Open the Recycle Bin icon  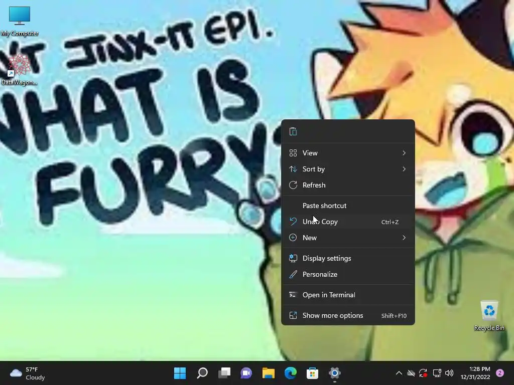point(489,316)
